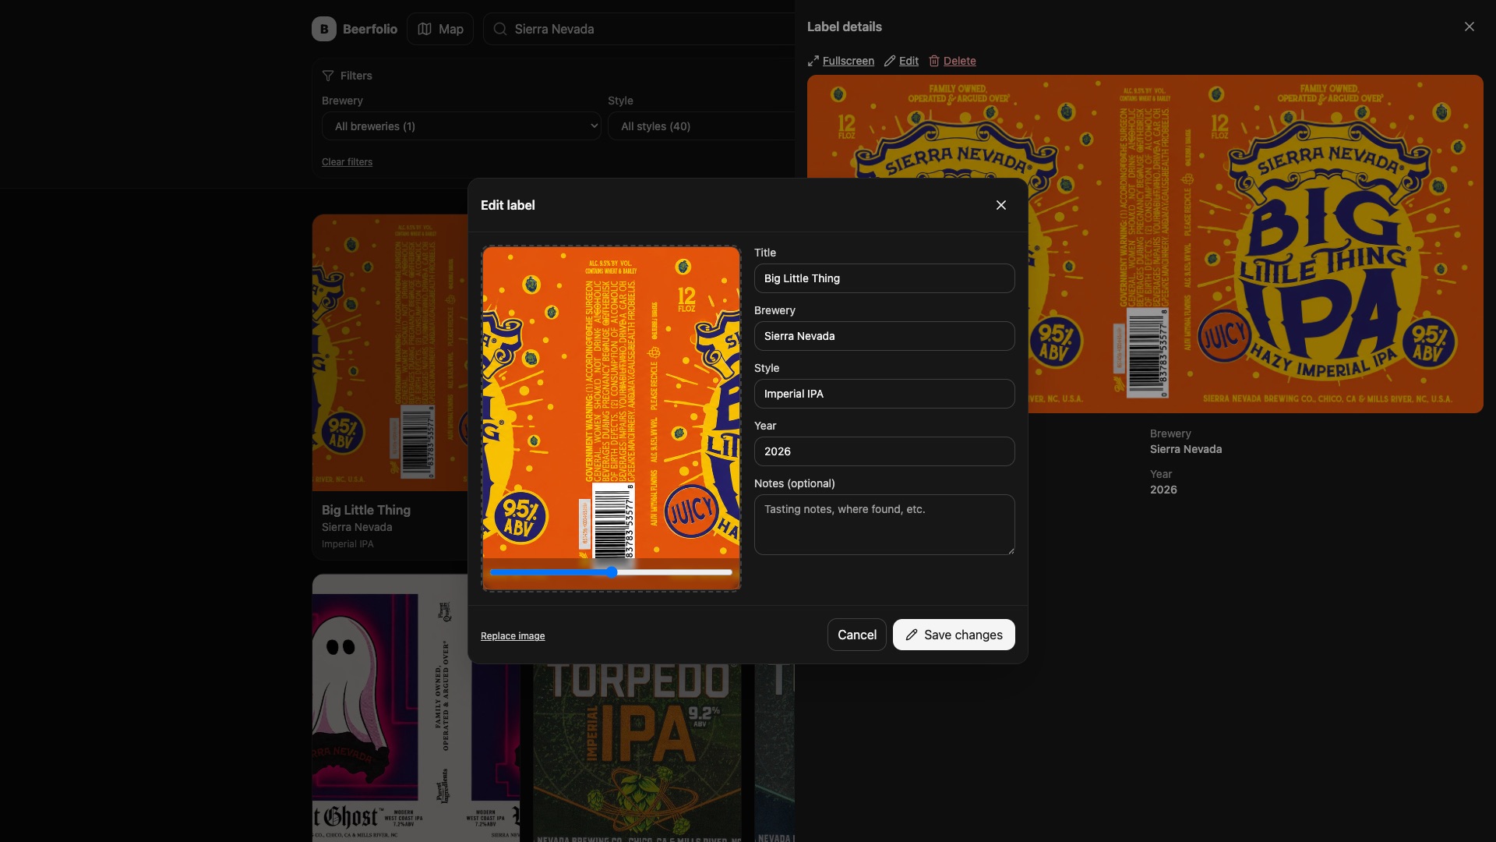Open the Big Little Thing card thumbnail
This screenshot has width=1496, height=842.
coord(390,352)
